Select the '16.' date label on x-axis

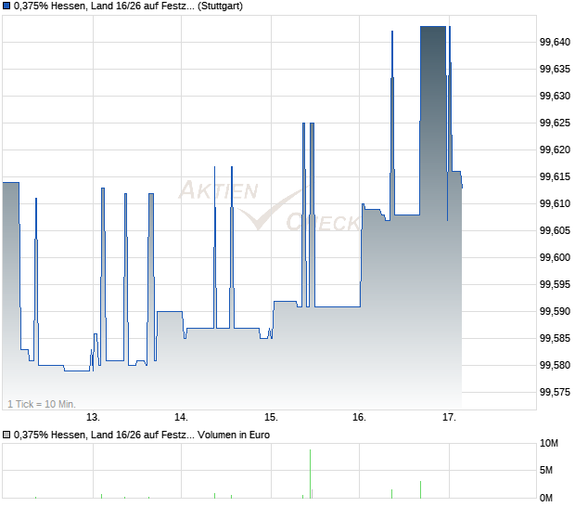[360, 417]
